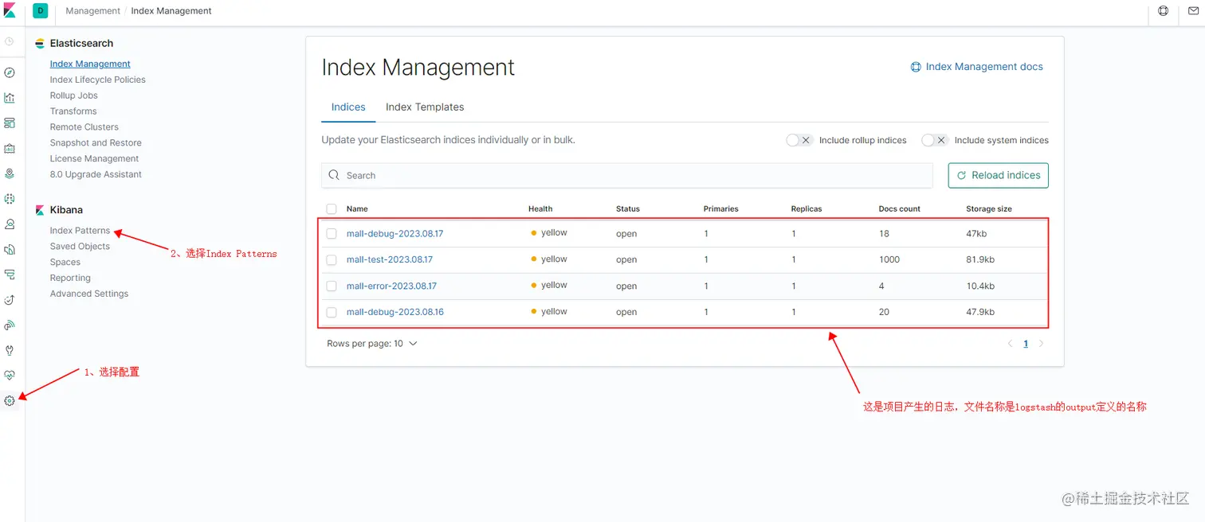Focus the indices Search input field

coord(627,175)
